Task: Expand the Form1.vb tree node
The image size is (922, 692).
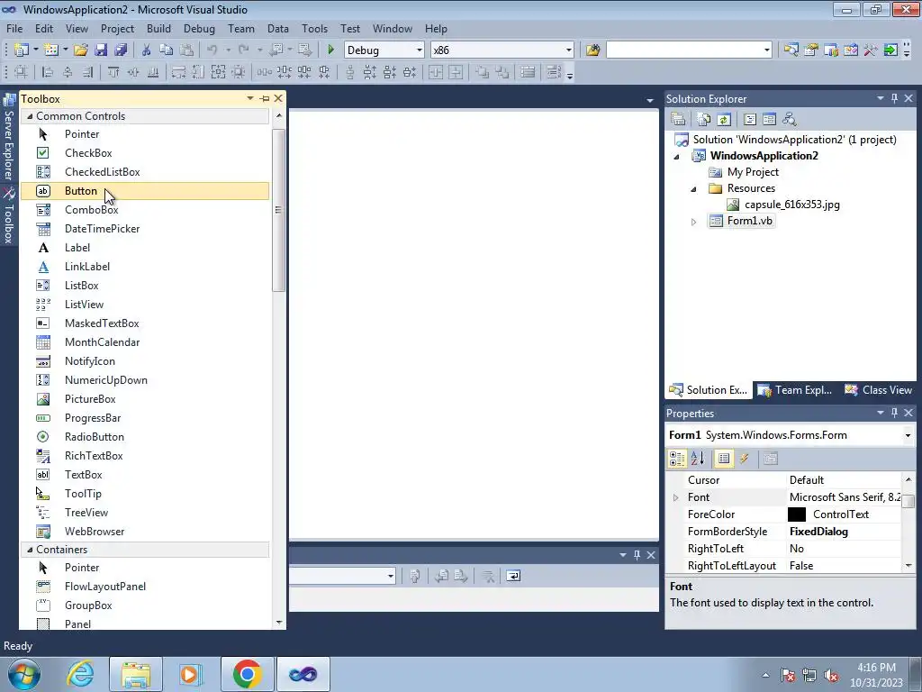Action: [694, 222]
